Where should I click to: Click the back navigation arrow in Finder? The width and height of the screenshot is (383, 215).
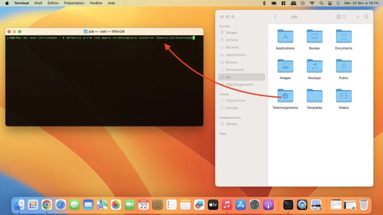pyautogui.click(x=275, y=16)
